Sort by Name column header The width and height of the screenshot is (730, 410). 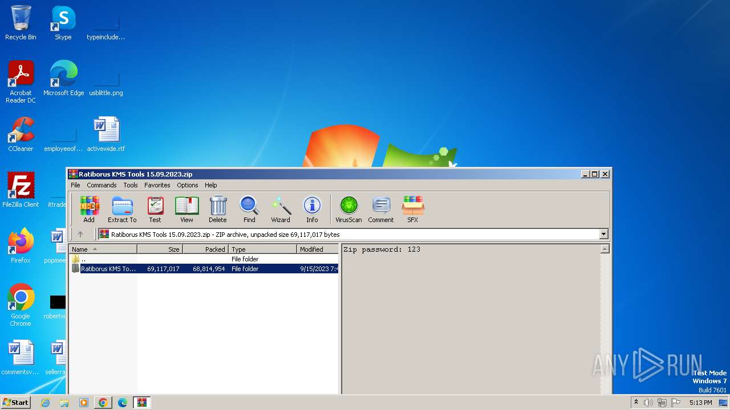103,249
